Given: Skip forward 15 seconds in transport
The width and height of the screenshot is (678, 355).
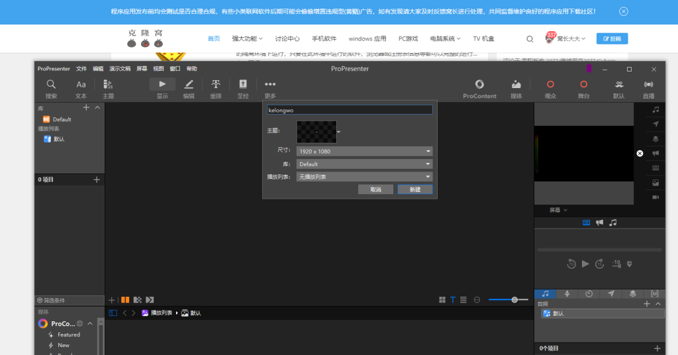Looking at the screenshot, I should coord(599,264).
